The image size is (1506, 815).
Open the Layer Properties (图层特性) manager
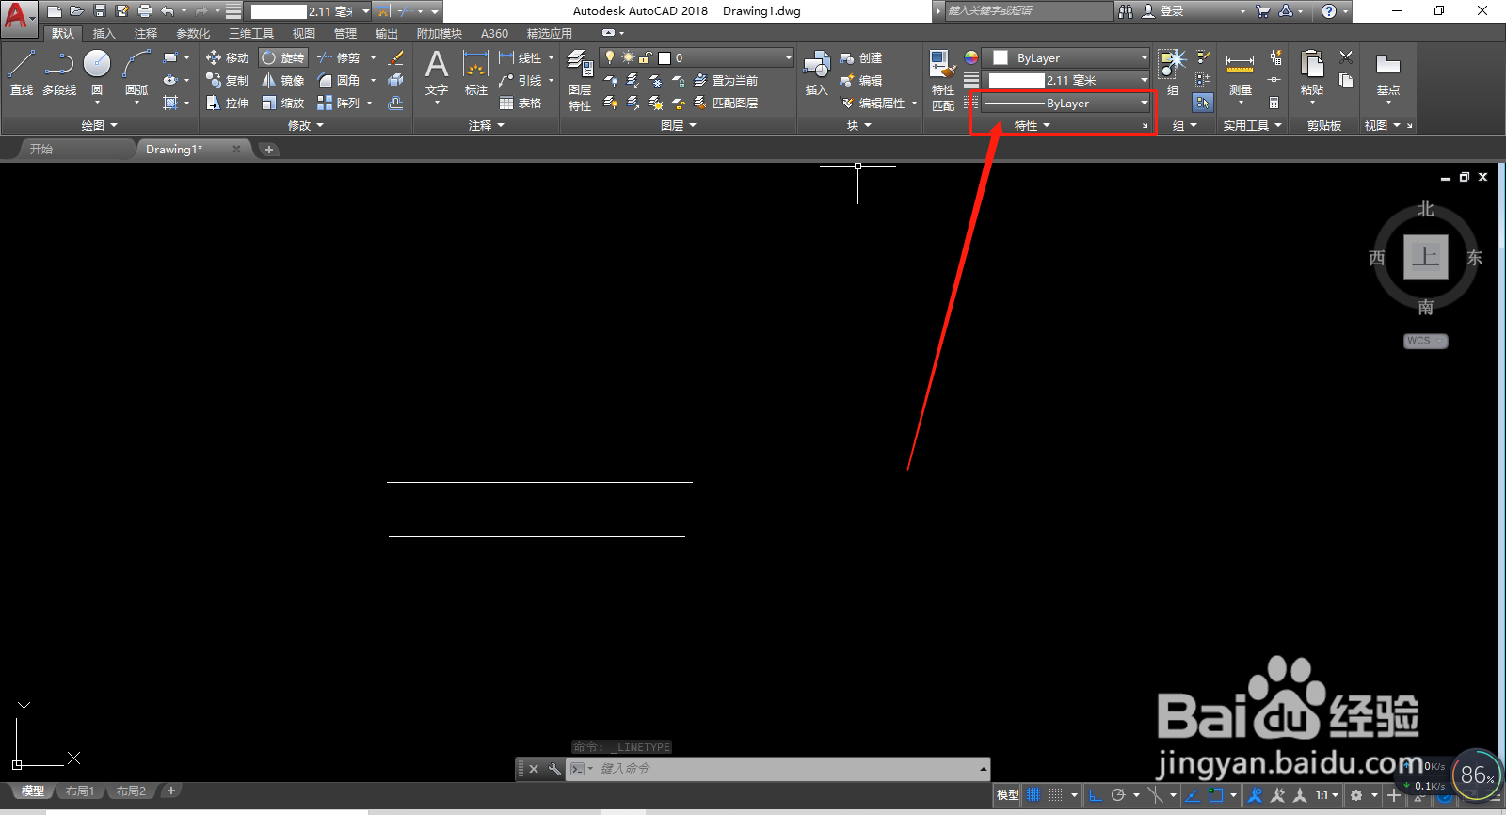click(x=580, y=81)
